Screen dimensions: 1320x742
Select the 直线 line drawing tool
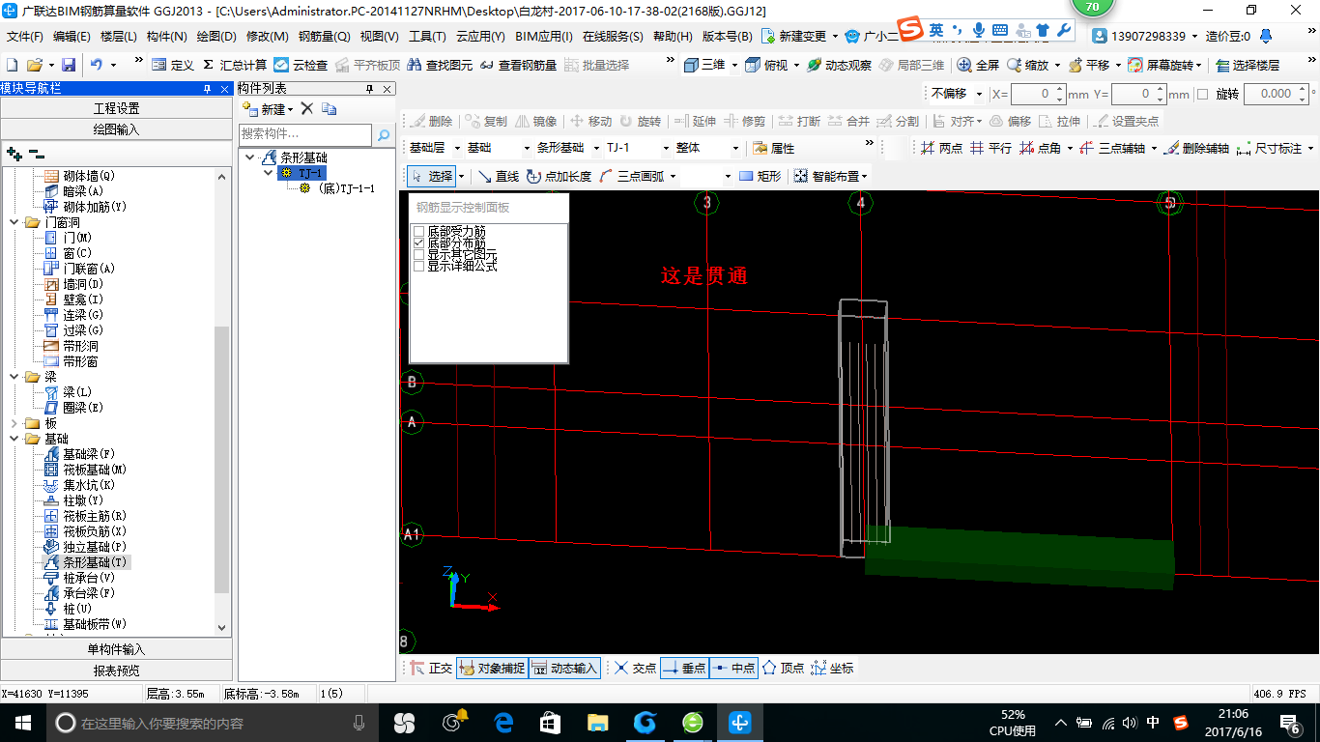(x=499, y=176)
